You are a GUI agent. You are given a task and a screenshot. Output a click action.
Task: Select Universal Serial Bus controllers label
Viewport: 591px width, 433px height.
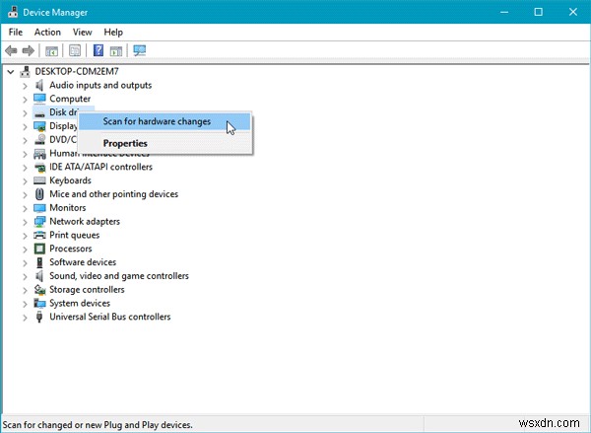[x=109, y=317]
